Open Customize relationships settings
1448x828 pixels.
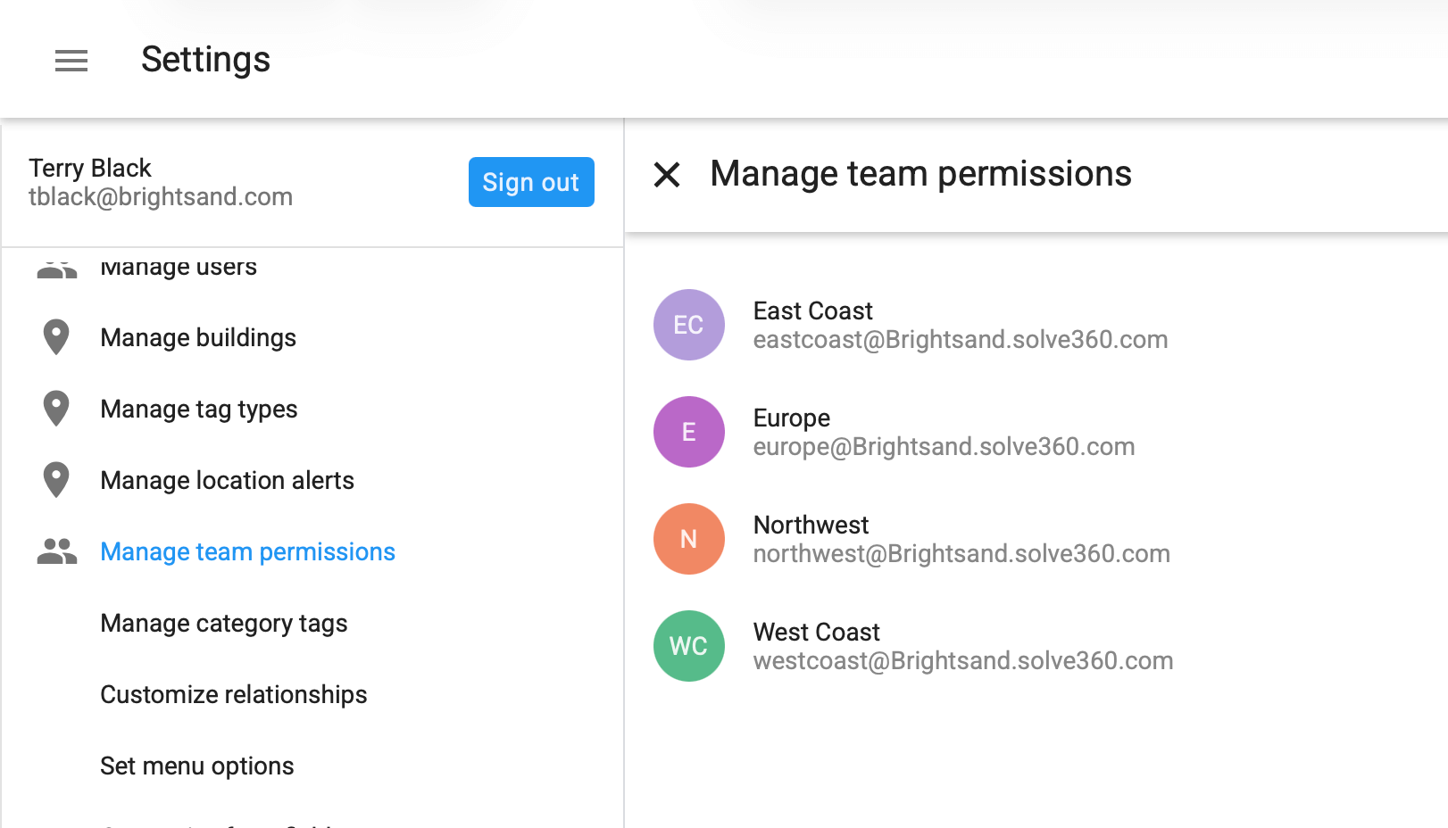(x=234, y=694)
